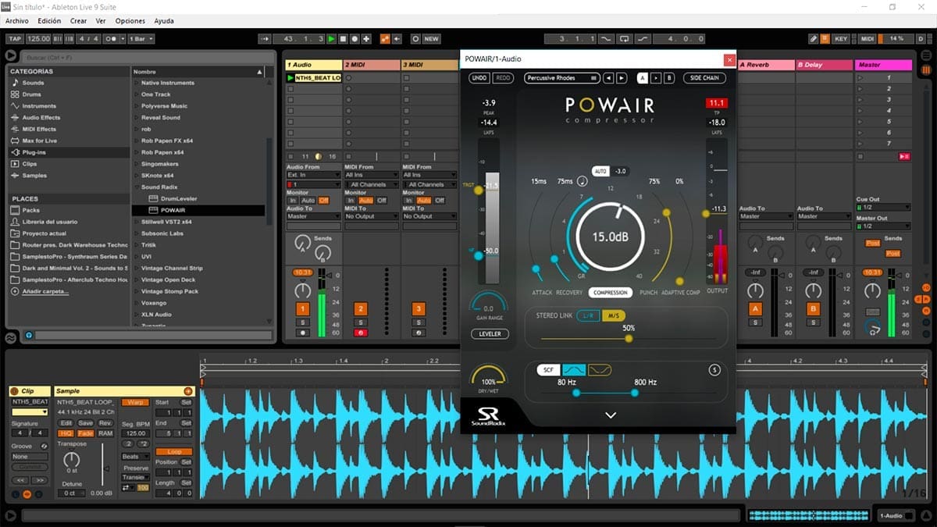Start playback with the transport Play button
937x527 pixels.
(x=332, y=38)
